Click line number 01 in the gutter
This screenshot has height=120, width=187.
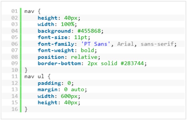(14, 11)
